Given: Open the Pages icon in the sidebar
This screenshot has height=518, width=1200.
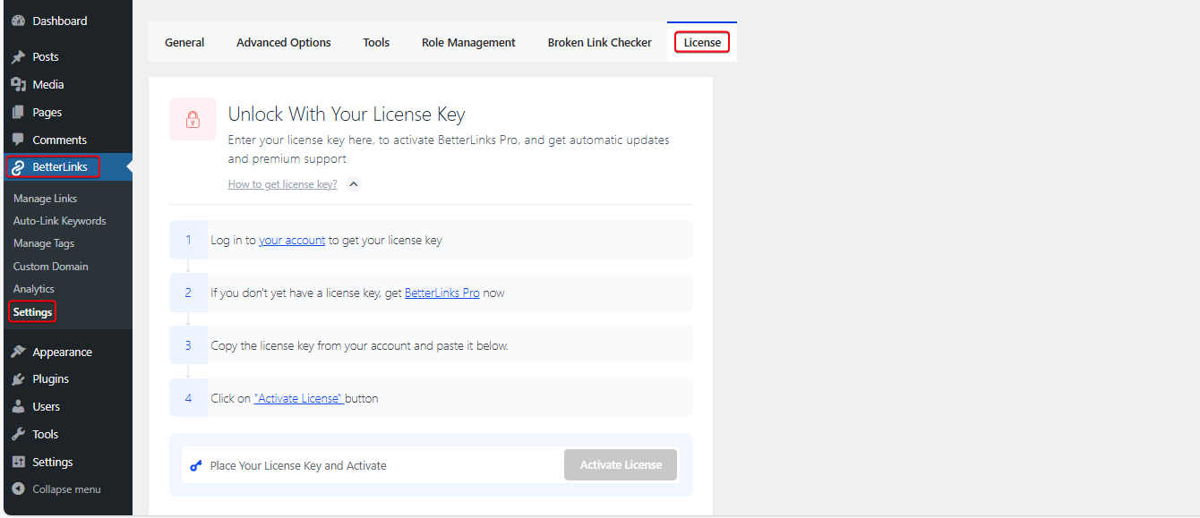Looking at the screenshot, I should click(19, 111).
